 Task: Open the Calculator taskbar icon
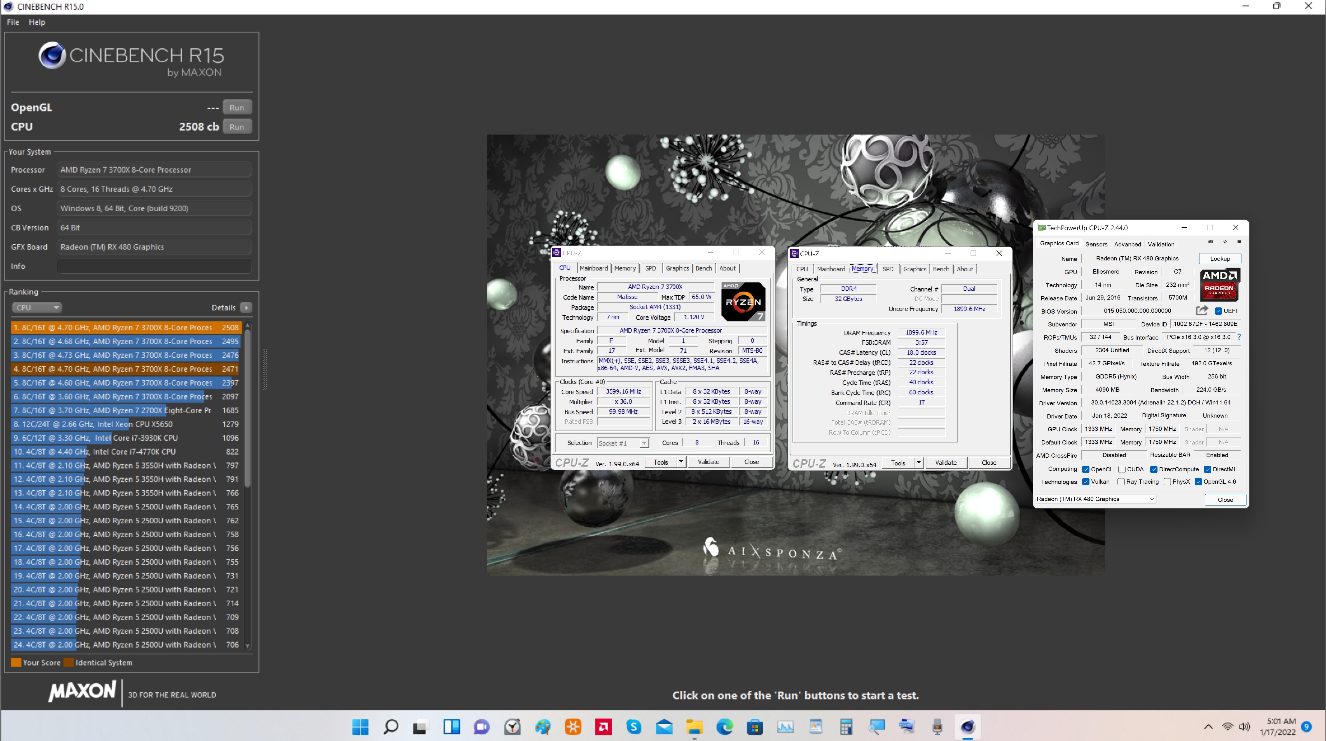tap(846, 727)
